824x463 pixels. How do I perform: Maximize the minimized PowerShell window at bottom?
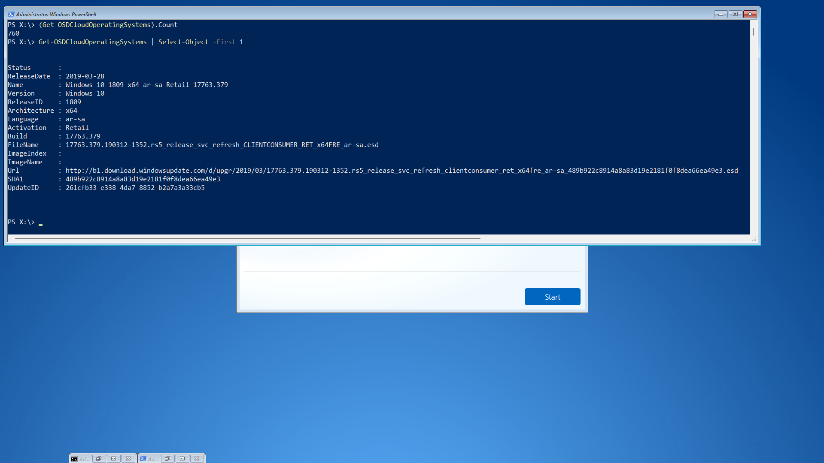point(182,459)
